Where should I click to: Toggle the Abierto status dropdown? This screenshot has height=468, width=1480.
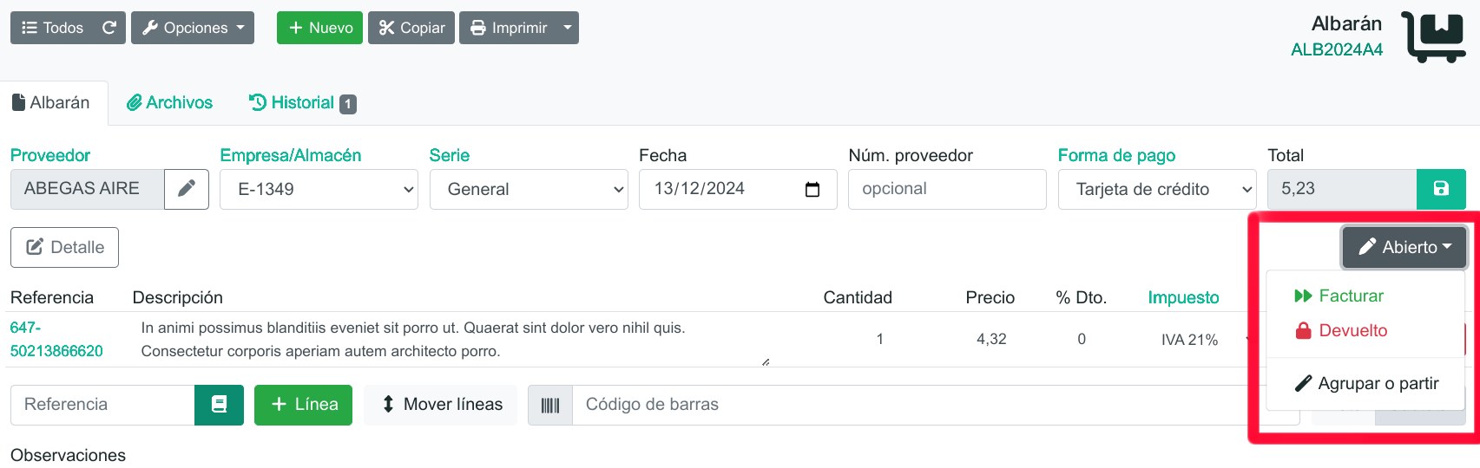[1404, 247]
